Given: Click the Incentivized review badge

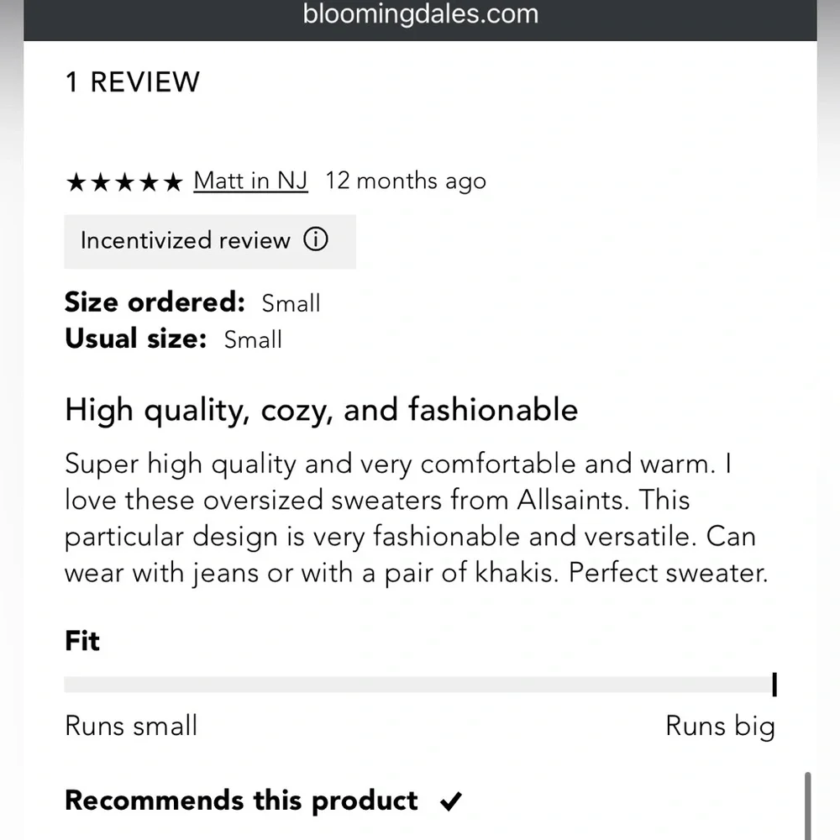Looking at the screenshot, I should click(210, 242).
